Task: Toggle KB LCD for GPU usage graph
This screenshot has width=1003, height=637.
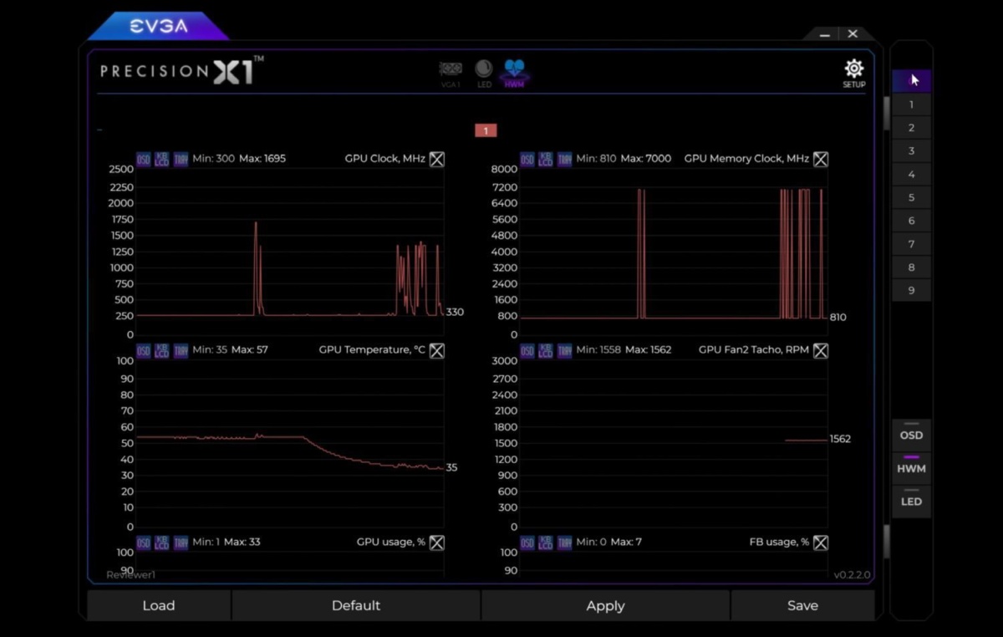Action: (161, 543)
